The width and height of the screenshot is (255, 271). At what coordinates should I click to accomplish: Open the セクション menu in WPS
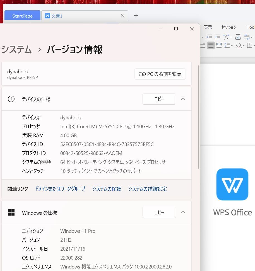tap(229, 27)
